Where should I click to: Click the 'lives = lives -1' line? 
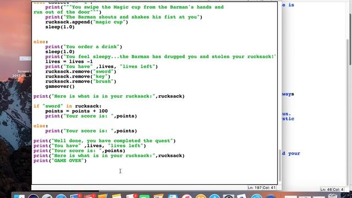[69, 62]
